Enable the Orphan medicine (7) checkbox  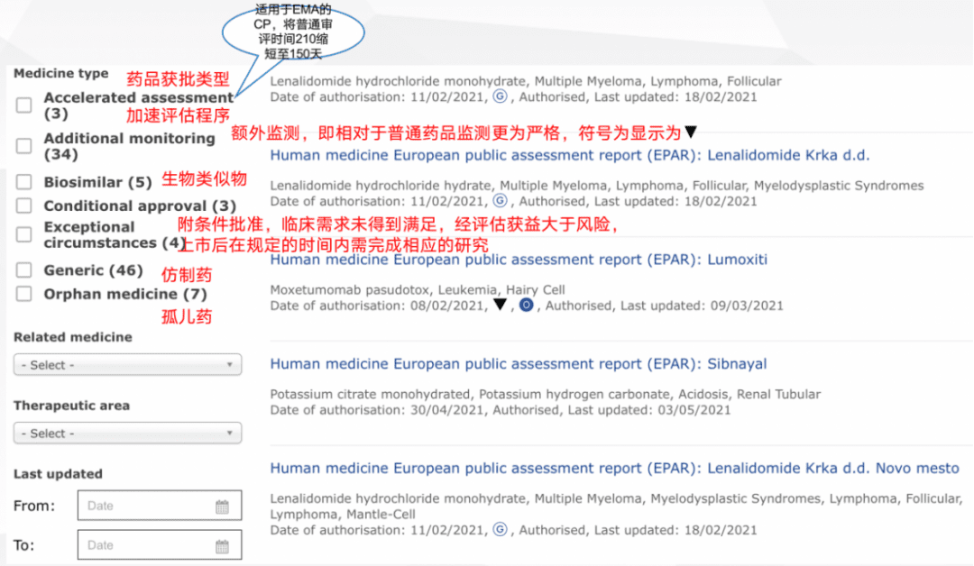[23, 294]
